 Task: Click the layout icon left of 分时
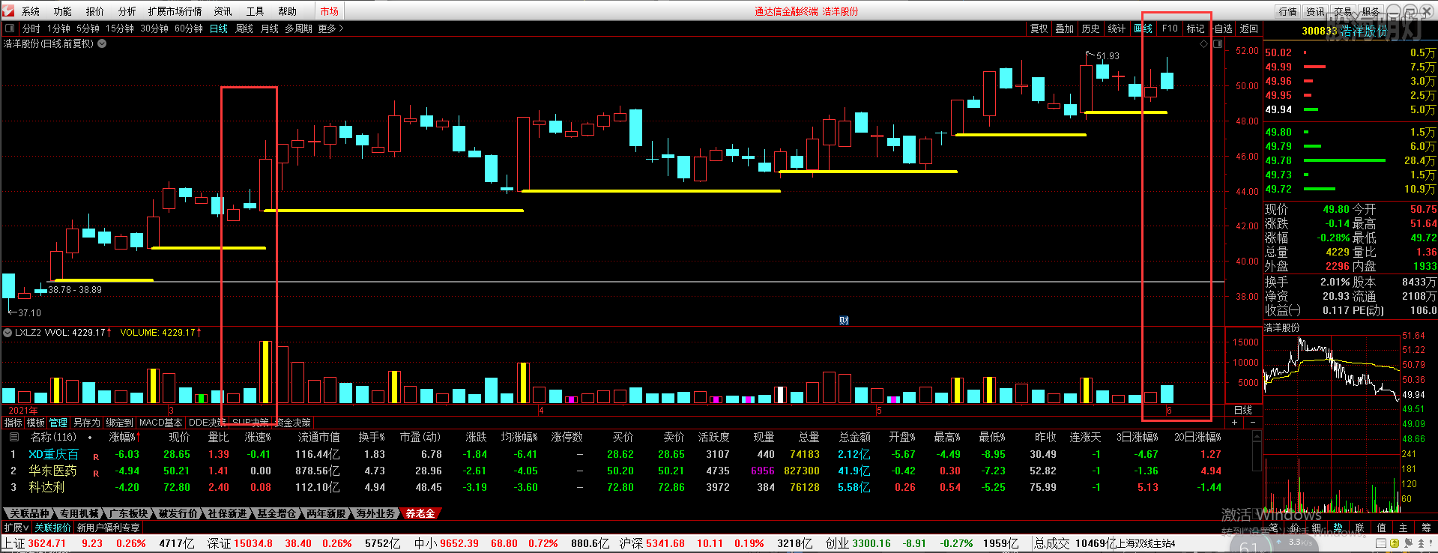10,28
